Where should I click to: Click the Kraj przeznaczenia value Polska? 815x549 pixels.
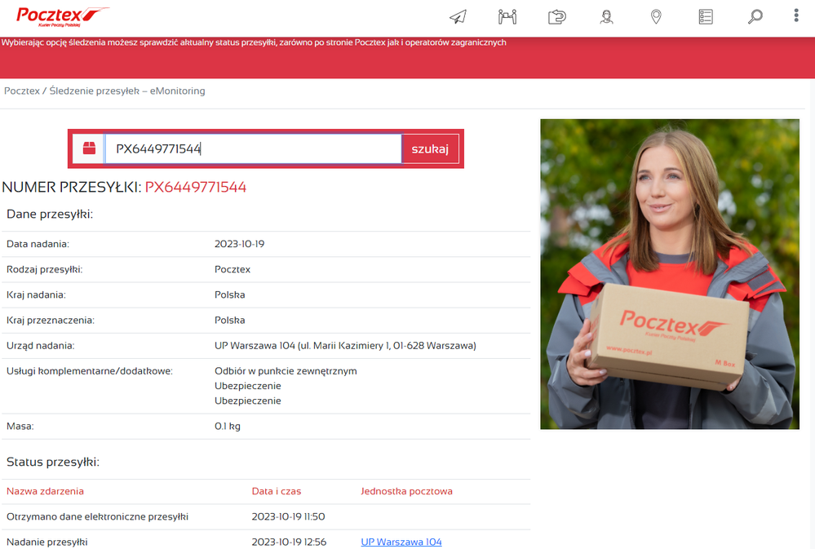click(x=230, y=321)
